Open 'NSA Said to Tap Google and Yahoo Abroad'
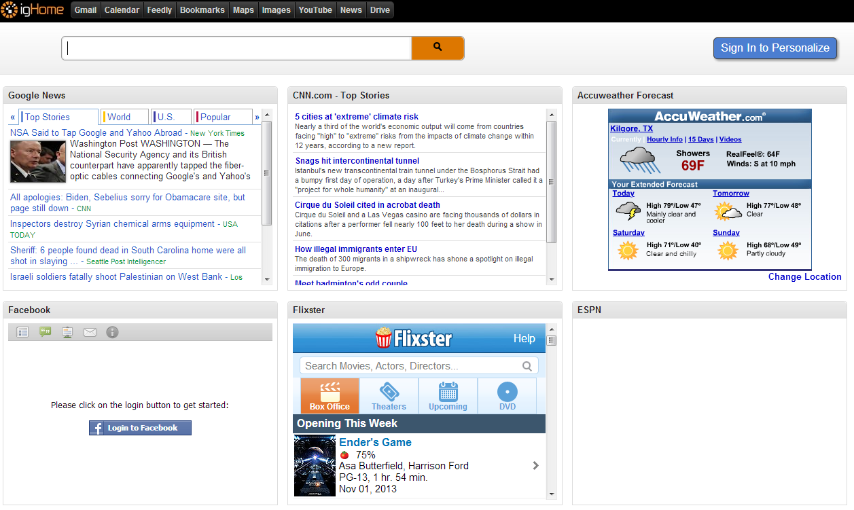 (96, 133)
